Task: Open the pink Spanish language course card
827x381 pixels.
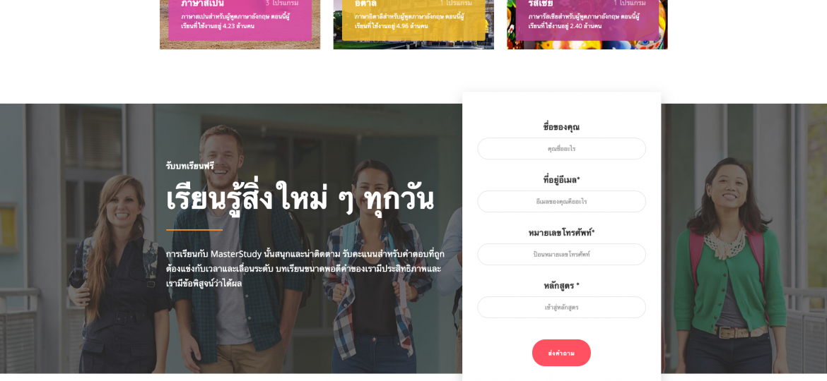Action: [240, 24]
